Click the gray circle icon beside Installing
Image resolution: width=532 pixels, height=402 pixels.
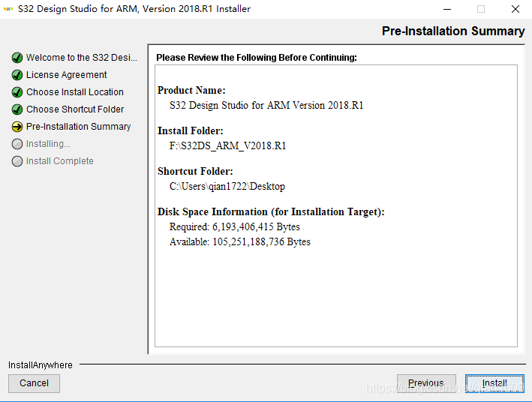pos(17,144)
